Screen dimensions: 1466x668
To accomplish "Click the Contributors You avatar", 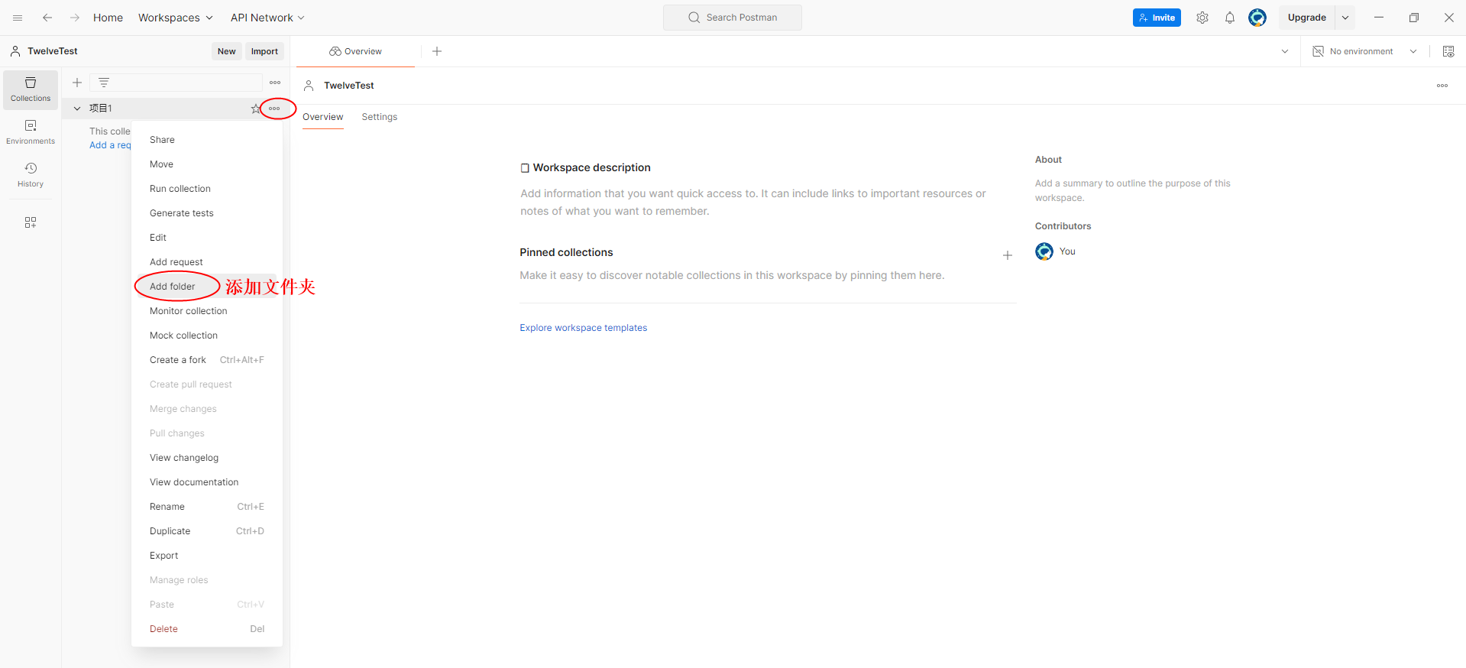I will pyautogui.click(x=1044, y=251).
